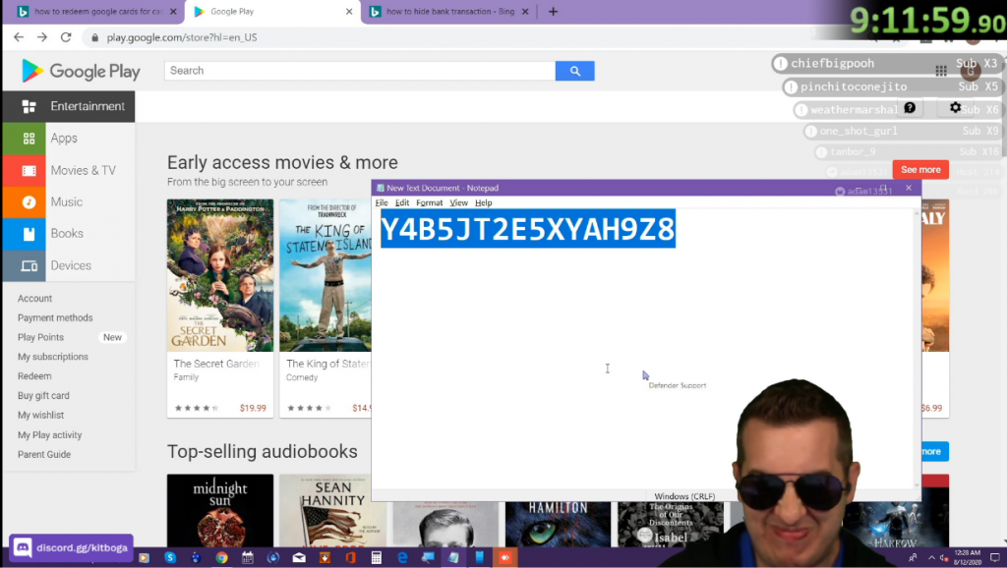Click the Google Play search magnifier button

[x=574, y=71]
